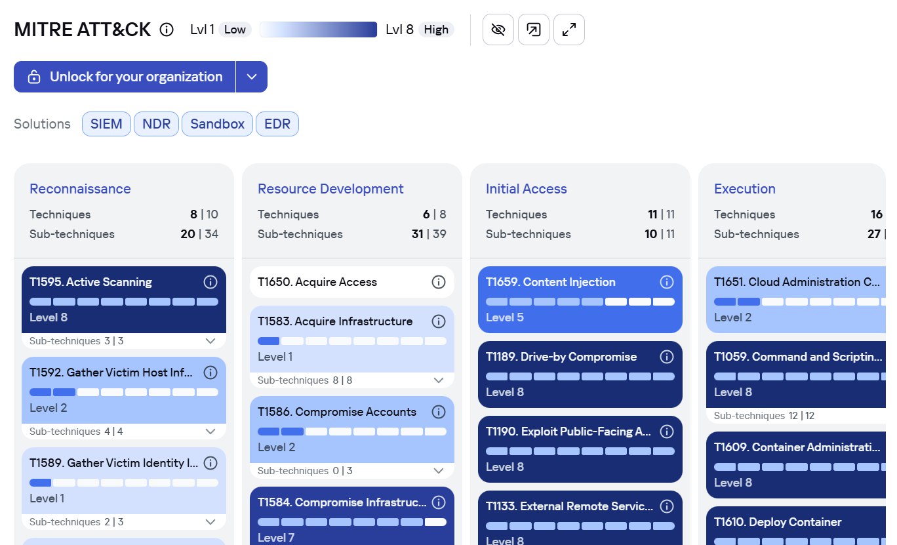The image size is (897, 545).
Task: Expand sub-techniques 12 | 12 under T1059
Action: [796, 416]
